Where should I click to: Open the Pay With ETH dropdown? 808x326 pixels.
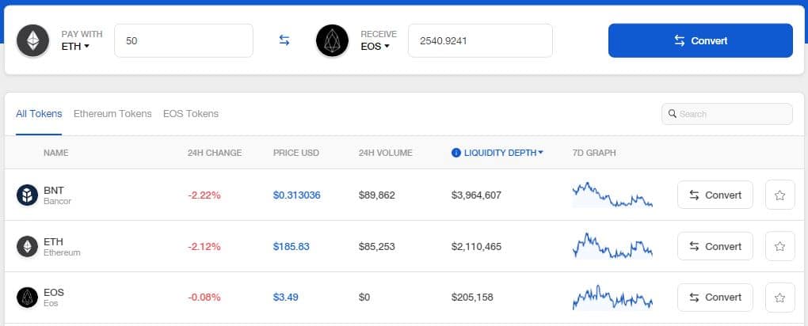tap(75, 47)
